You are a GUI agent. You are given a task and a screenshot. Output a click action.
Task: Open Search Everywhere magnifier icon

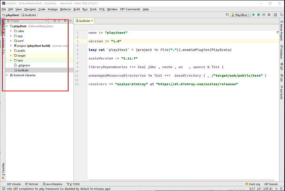281,15
